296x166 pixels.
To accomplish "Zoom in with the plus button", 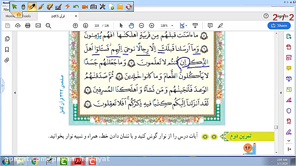I will click(x=151, y=26).
